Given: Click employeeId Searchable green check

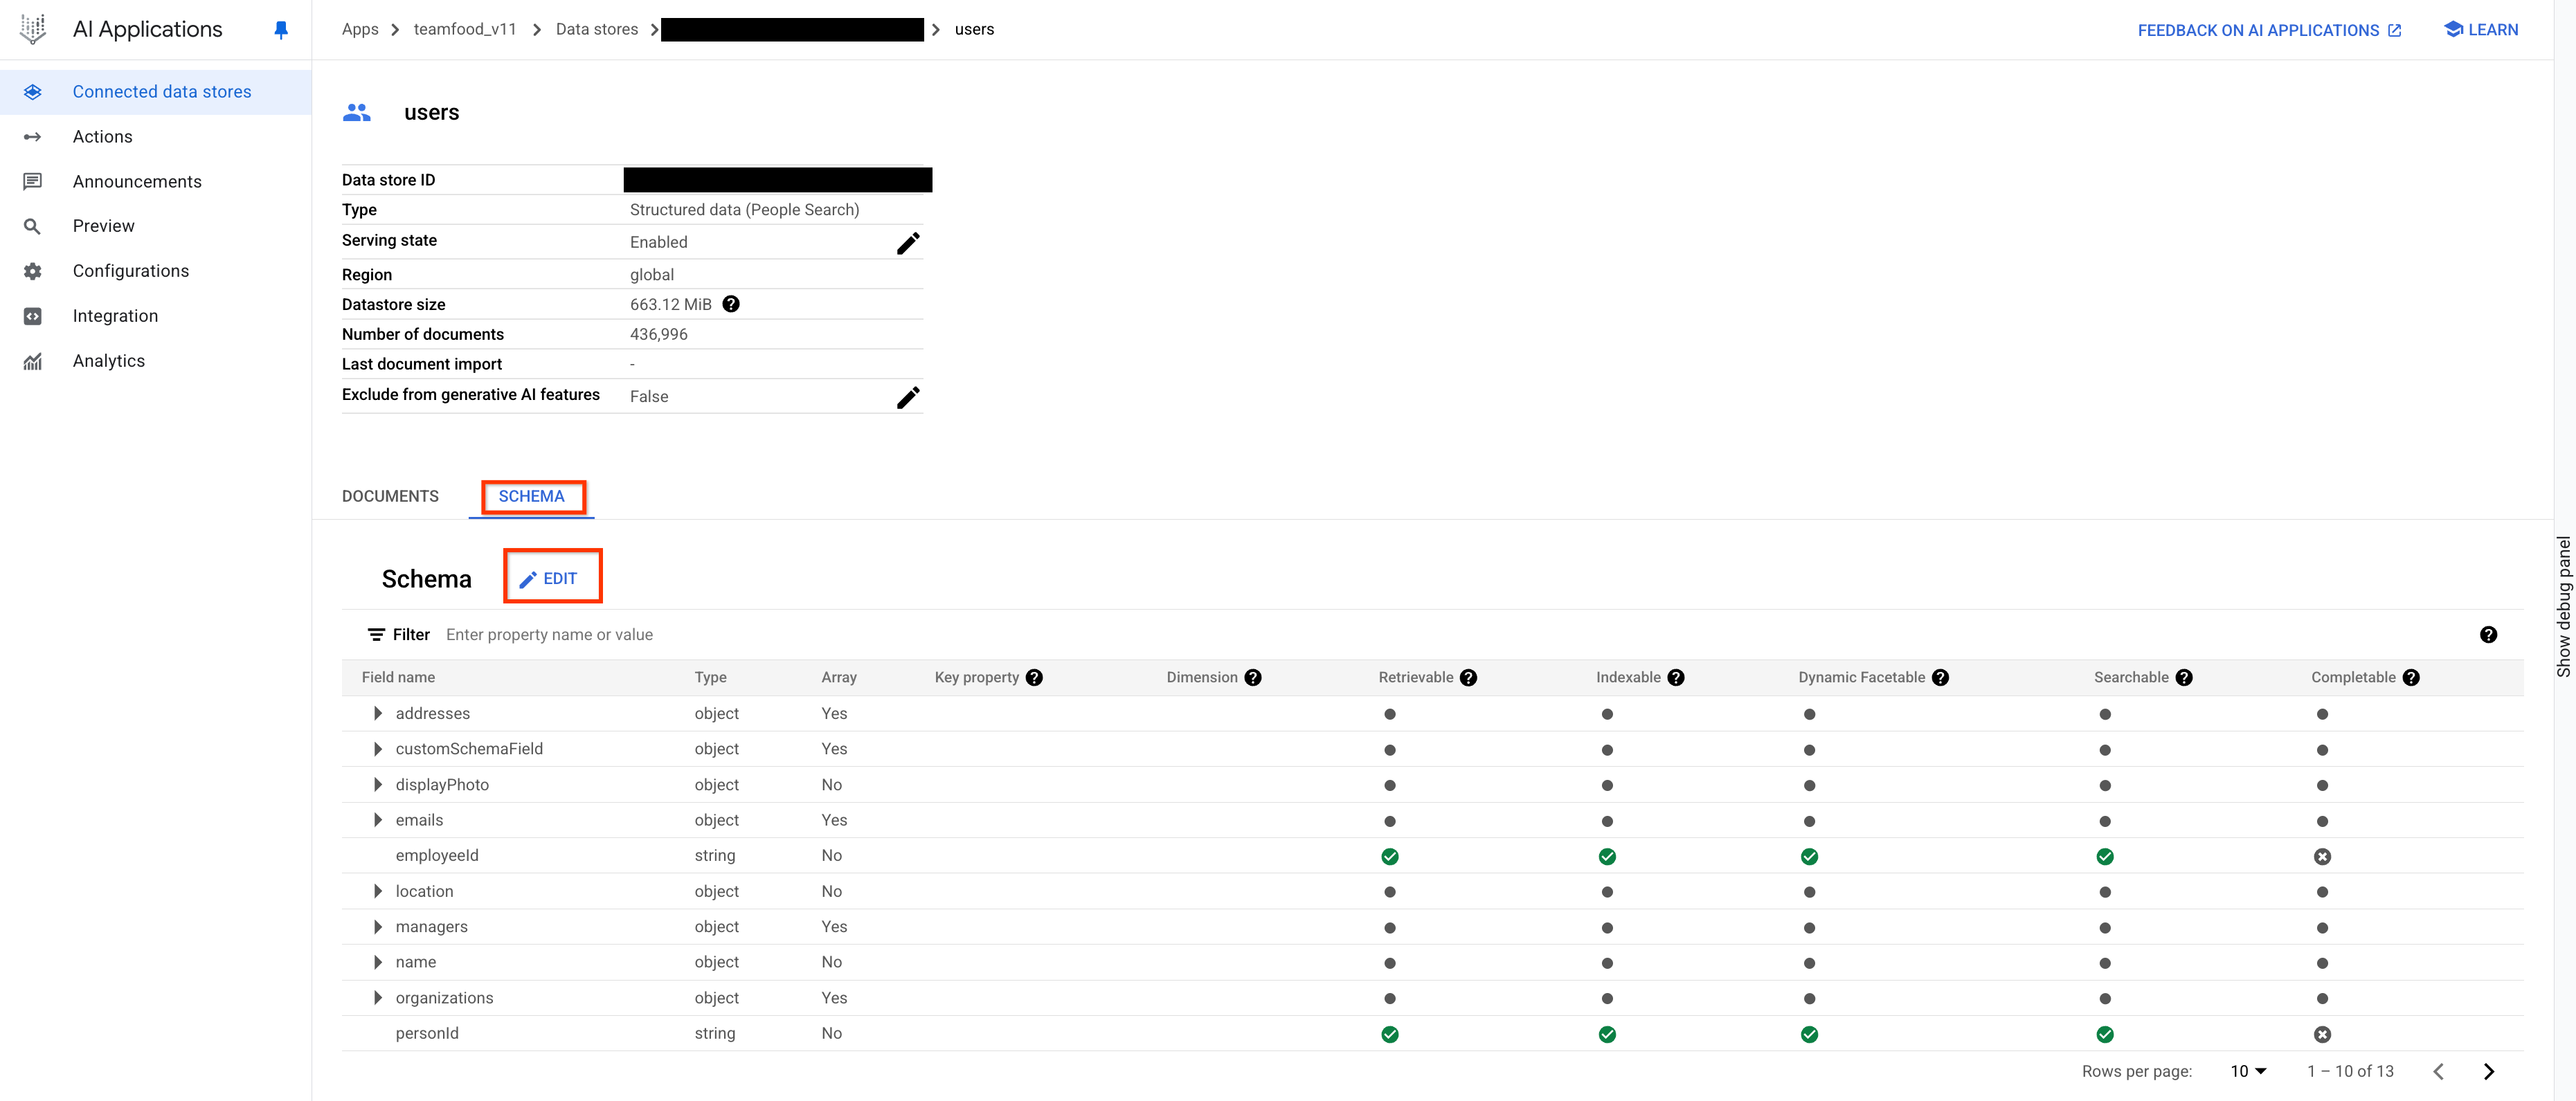Looking at the screenshot, I should [2105, 857].
